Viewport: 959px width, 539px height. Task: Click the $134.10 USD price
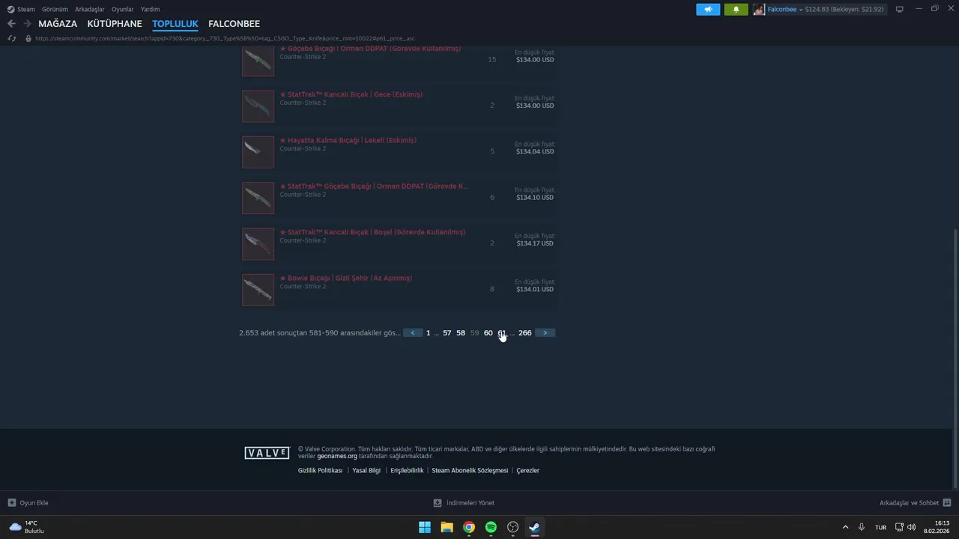535,198
